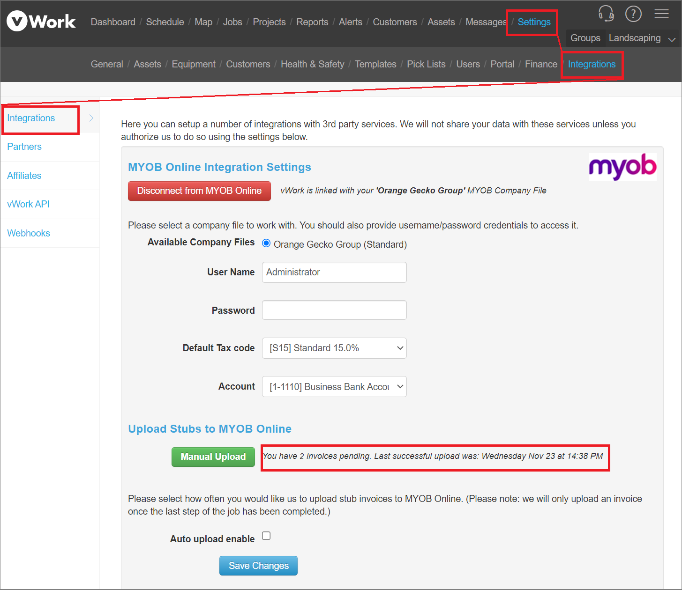Select the Integrations settings tab

click(592, 64)
